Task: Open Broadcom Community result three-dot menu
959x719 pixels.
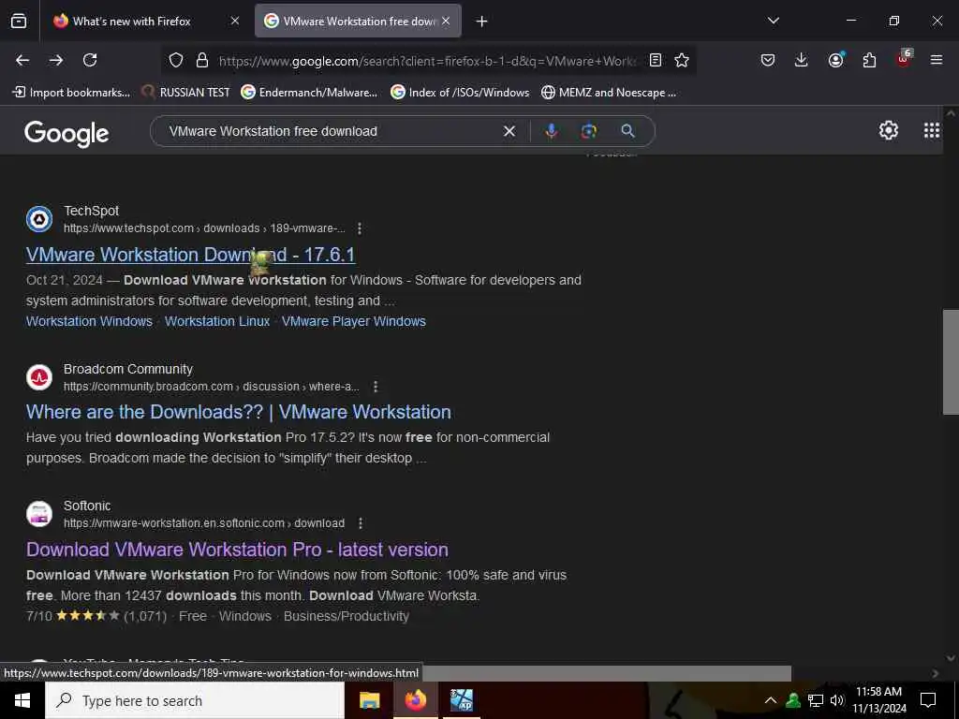Action: coord(376,387)
